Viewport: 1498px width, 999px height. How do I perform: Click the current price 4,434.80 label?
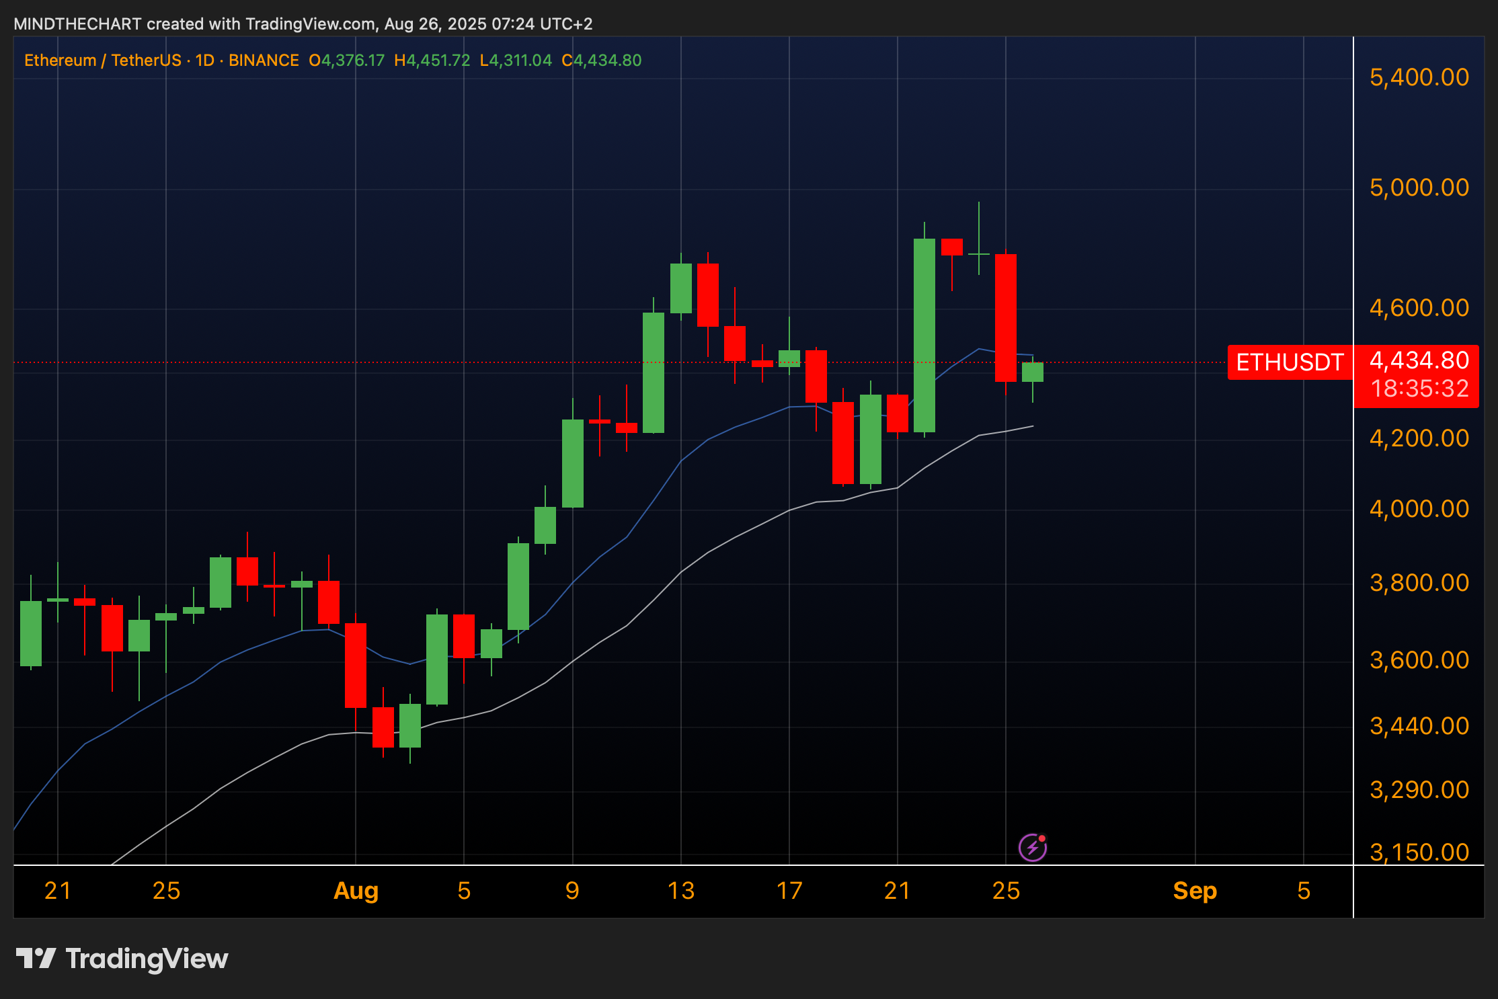(x=1419, y=360)
